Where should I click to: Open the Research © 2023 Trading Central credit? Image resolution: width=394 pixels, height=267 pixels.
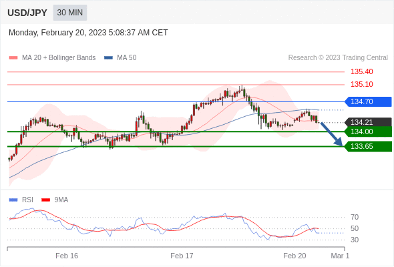coord(338,58)
